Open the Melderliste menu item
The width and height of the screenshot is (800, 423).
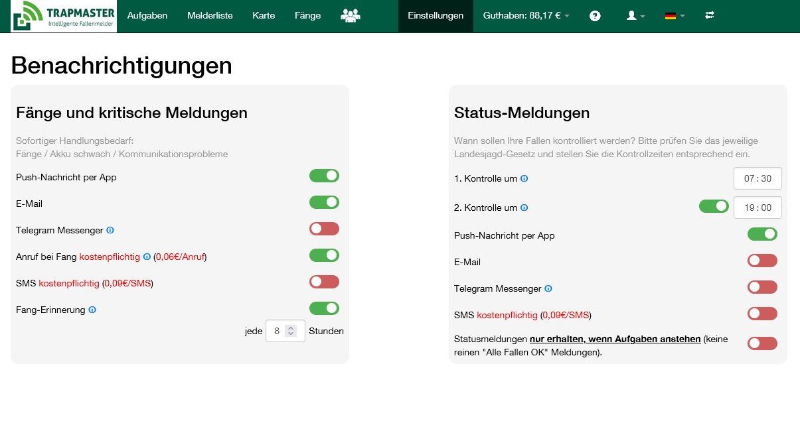point(210,15)
